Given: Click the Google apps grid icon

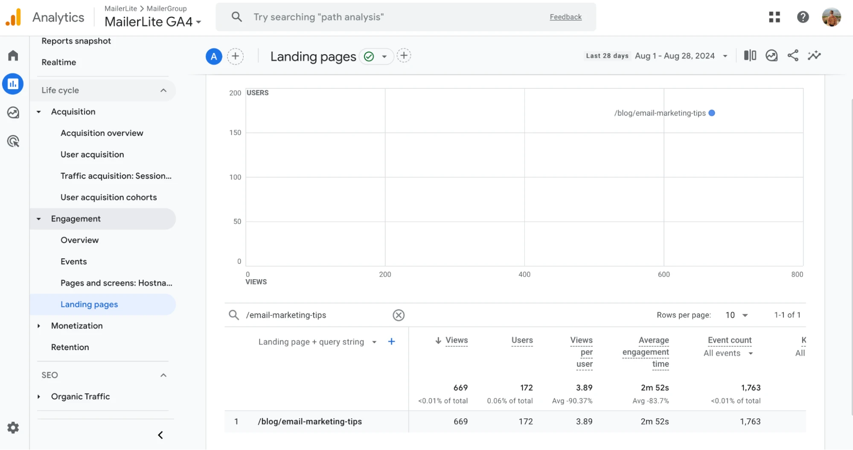Looking at the screenshot, I should tap(774, 17).
